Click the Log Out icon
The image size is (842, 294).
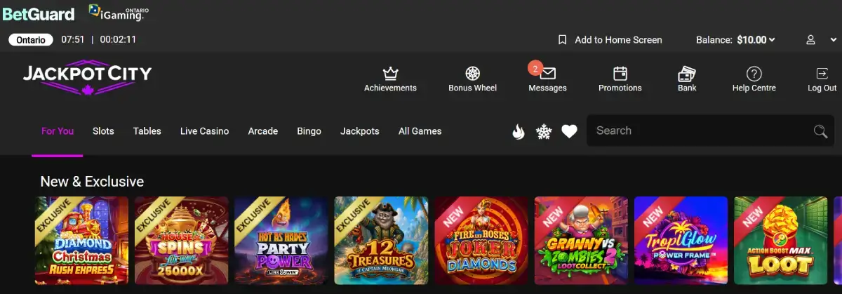(x=822, y=73)
